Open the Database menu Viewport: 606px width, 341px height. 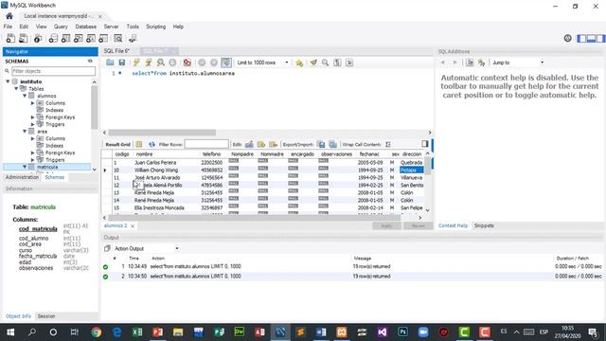coord(86,27)
